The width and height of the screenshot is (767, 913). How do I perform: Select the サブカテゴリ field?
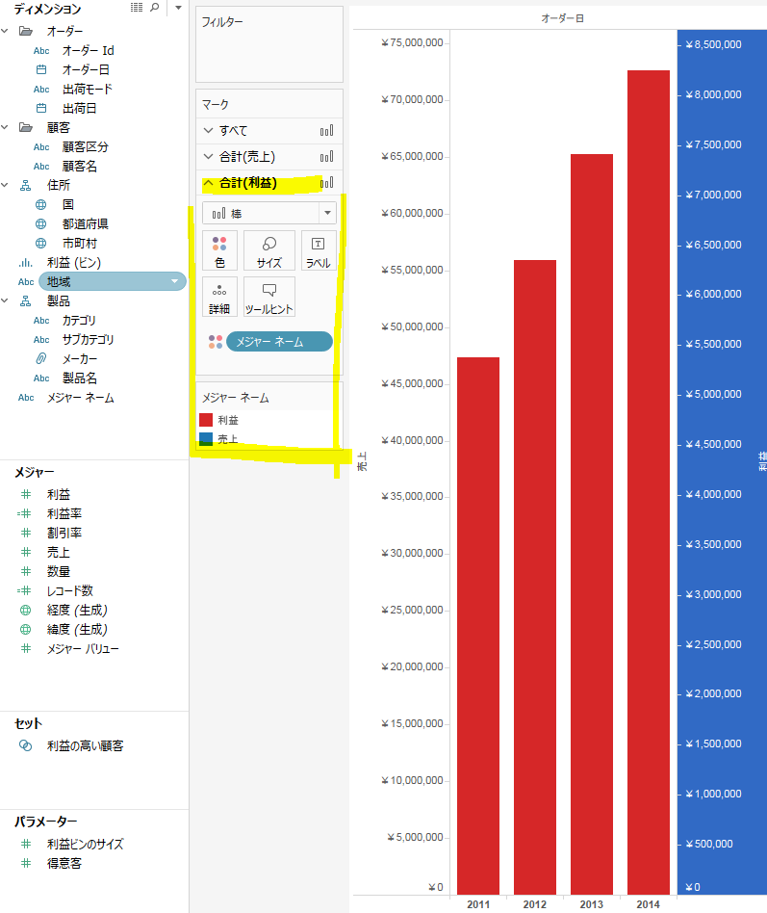pyautogui.click(x=88, y=339)
